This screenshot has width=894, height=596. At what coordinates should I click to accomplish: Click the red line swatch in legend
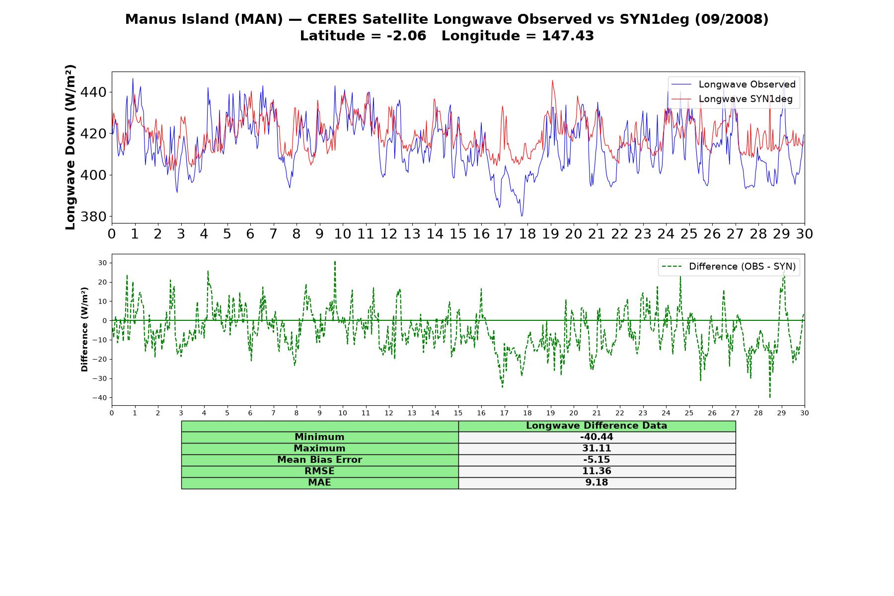pyautogui.click(x=681, y=99)
